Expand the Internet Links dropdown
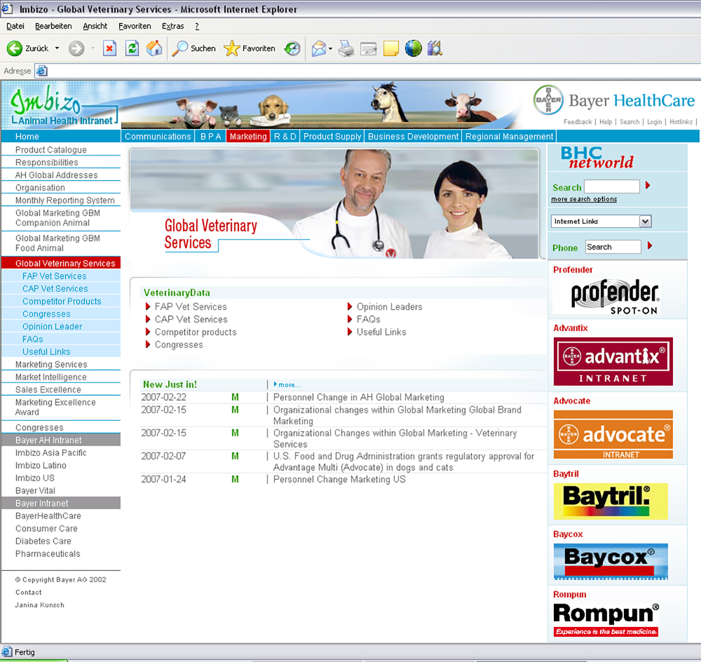 pyautogui.click(x=645, y=221)
